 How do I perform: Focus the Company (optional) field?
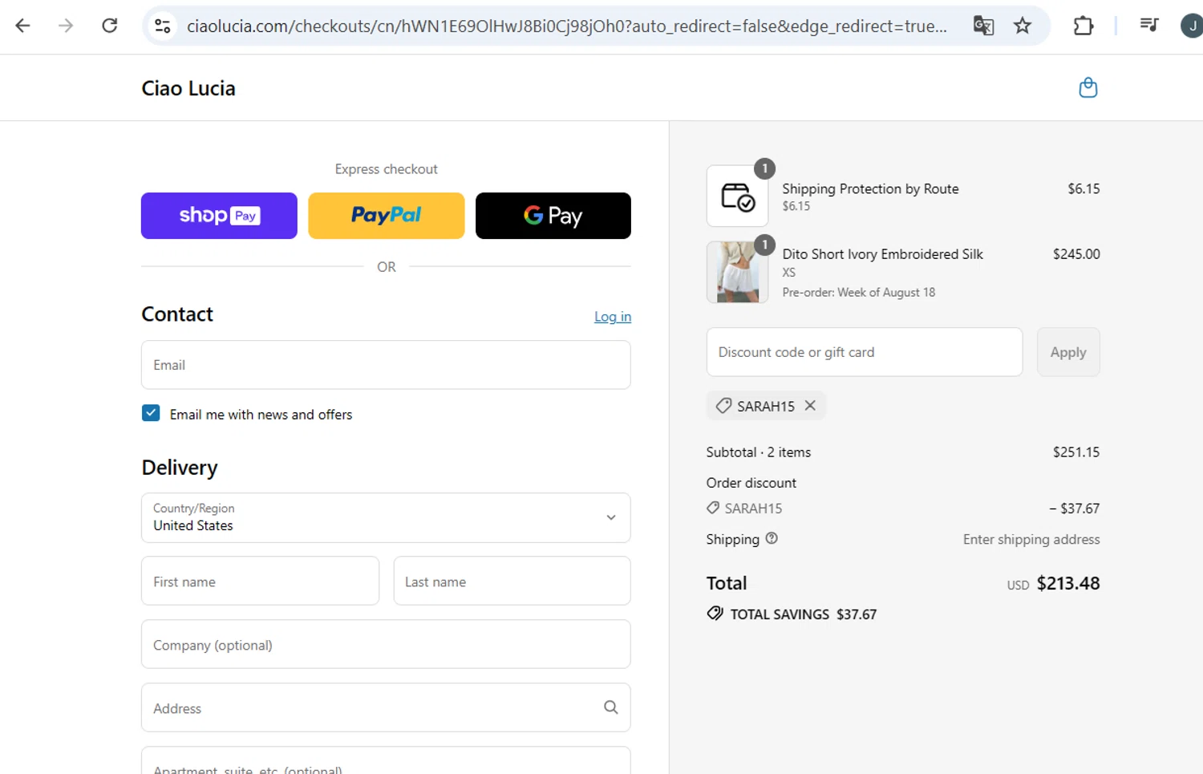click(x=386, y=644)
